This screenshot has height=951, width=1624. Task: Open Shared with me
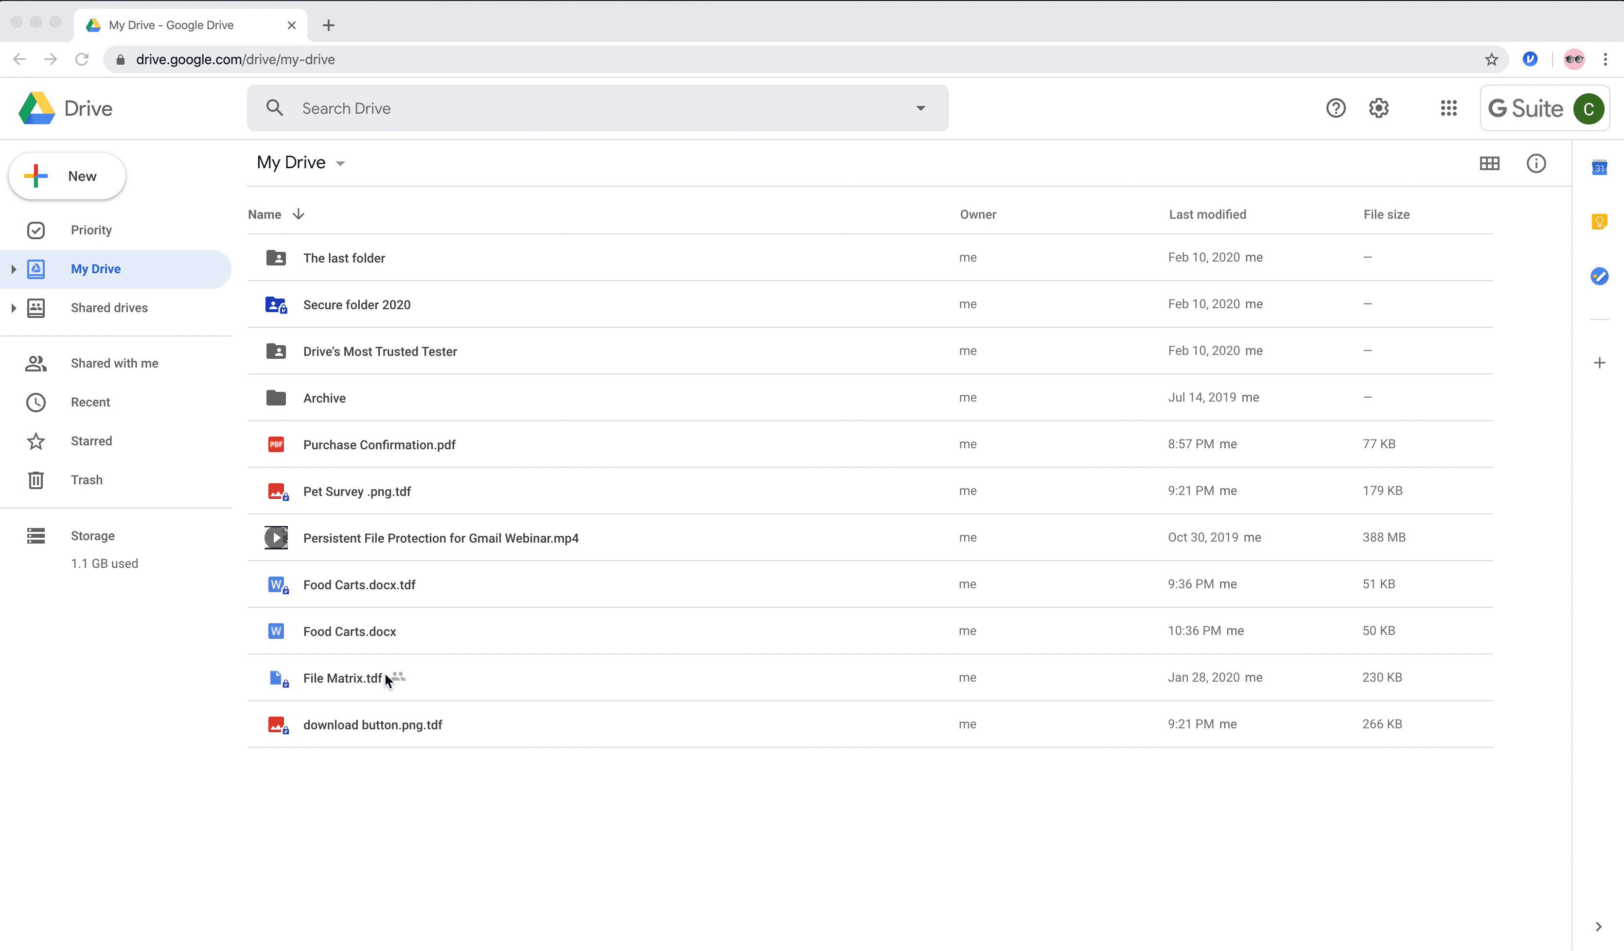click(x=114, y=363)
